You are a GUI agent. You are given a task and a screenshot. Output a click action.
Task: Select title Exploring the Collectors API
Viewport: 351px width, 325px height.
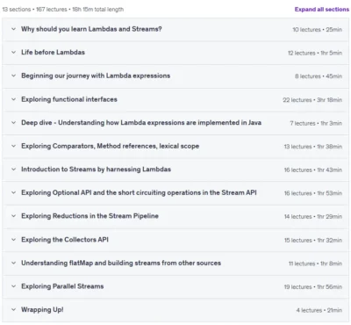pos(65,240)
